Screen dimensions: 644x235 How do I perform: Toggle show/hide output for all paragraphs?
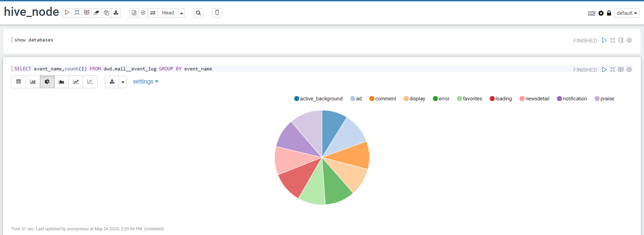click(87, 13)
